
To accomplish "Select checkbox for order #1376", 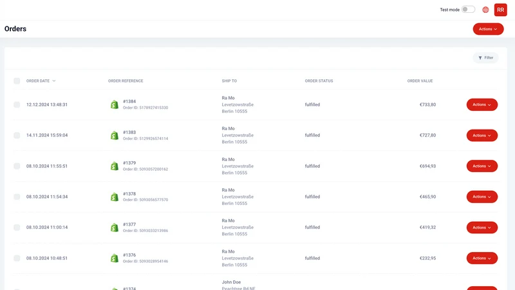I will [17, 258].
